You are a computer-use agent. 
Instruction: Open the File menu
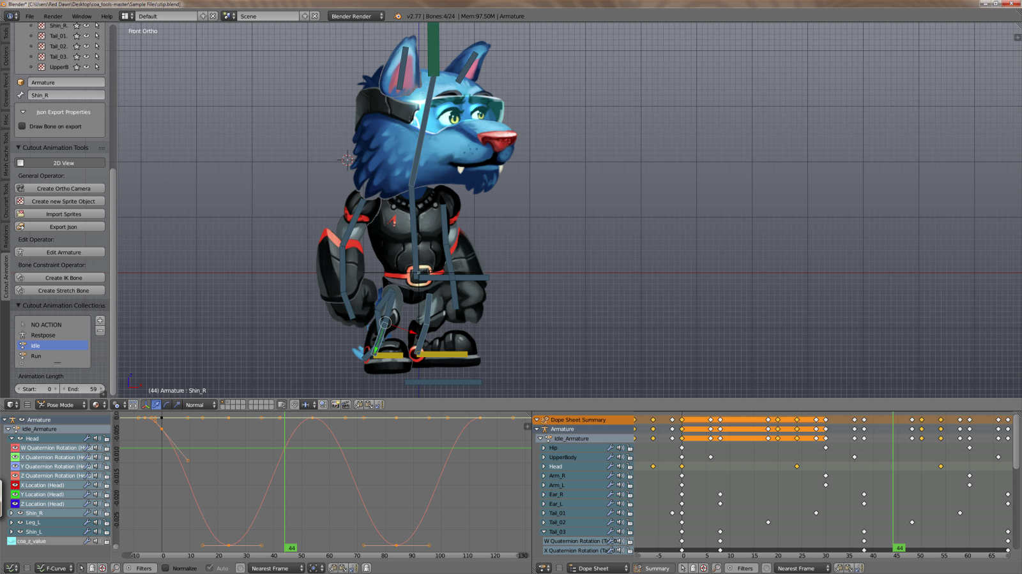point(29,16)
